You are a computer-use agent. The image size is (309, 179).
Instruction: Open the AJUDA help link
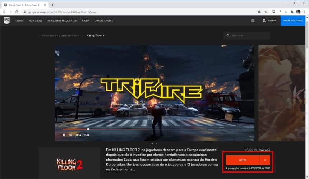click(x=86, y=21)
